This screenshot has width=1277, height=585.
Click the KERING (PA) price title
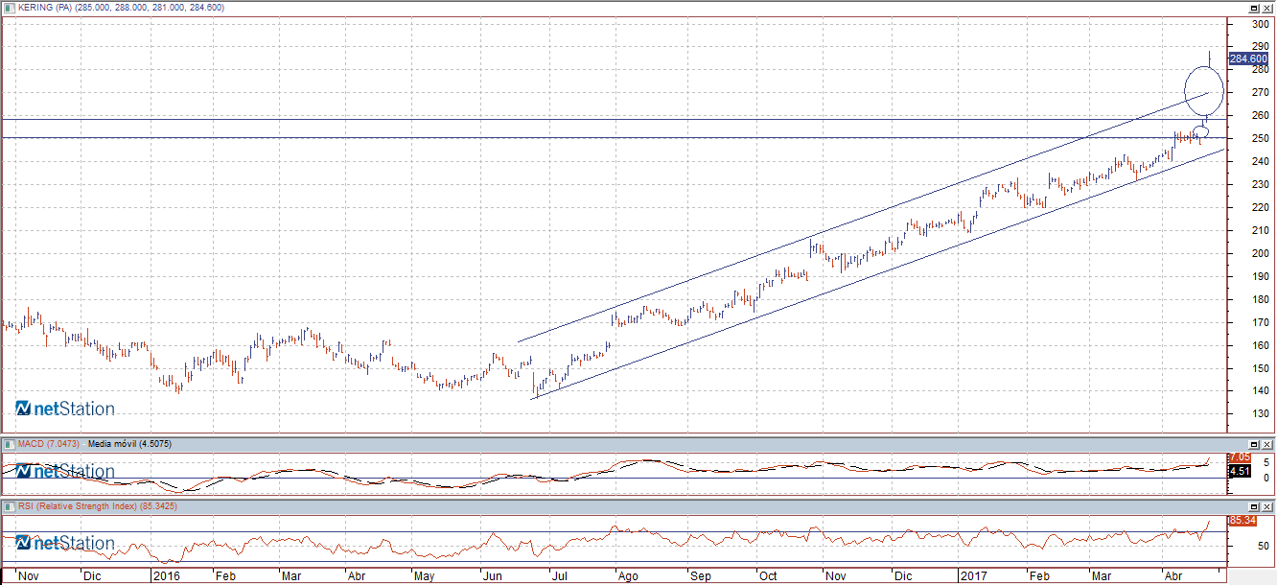[121, 8]
